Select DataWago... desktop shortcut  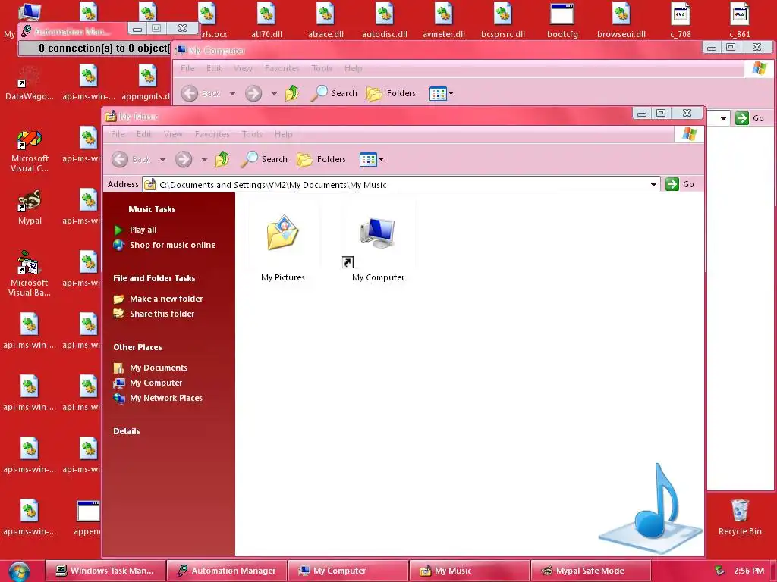tap(30, 83)
